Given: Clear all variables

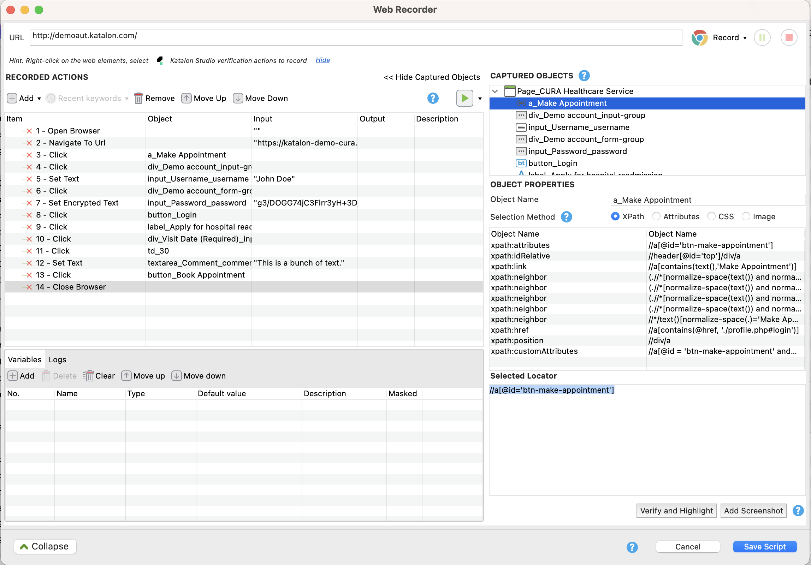Looking at the screenshot, I should point(99,376).
